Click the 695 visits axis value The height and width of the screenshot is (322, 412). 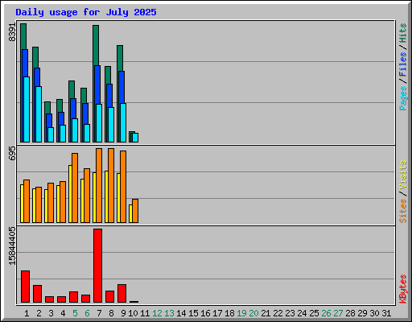pos(12,153)
